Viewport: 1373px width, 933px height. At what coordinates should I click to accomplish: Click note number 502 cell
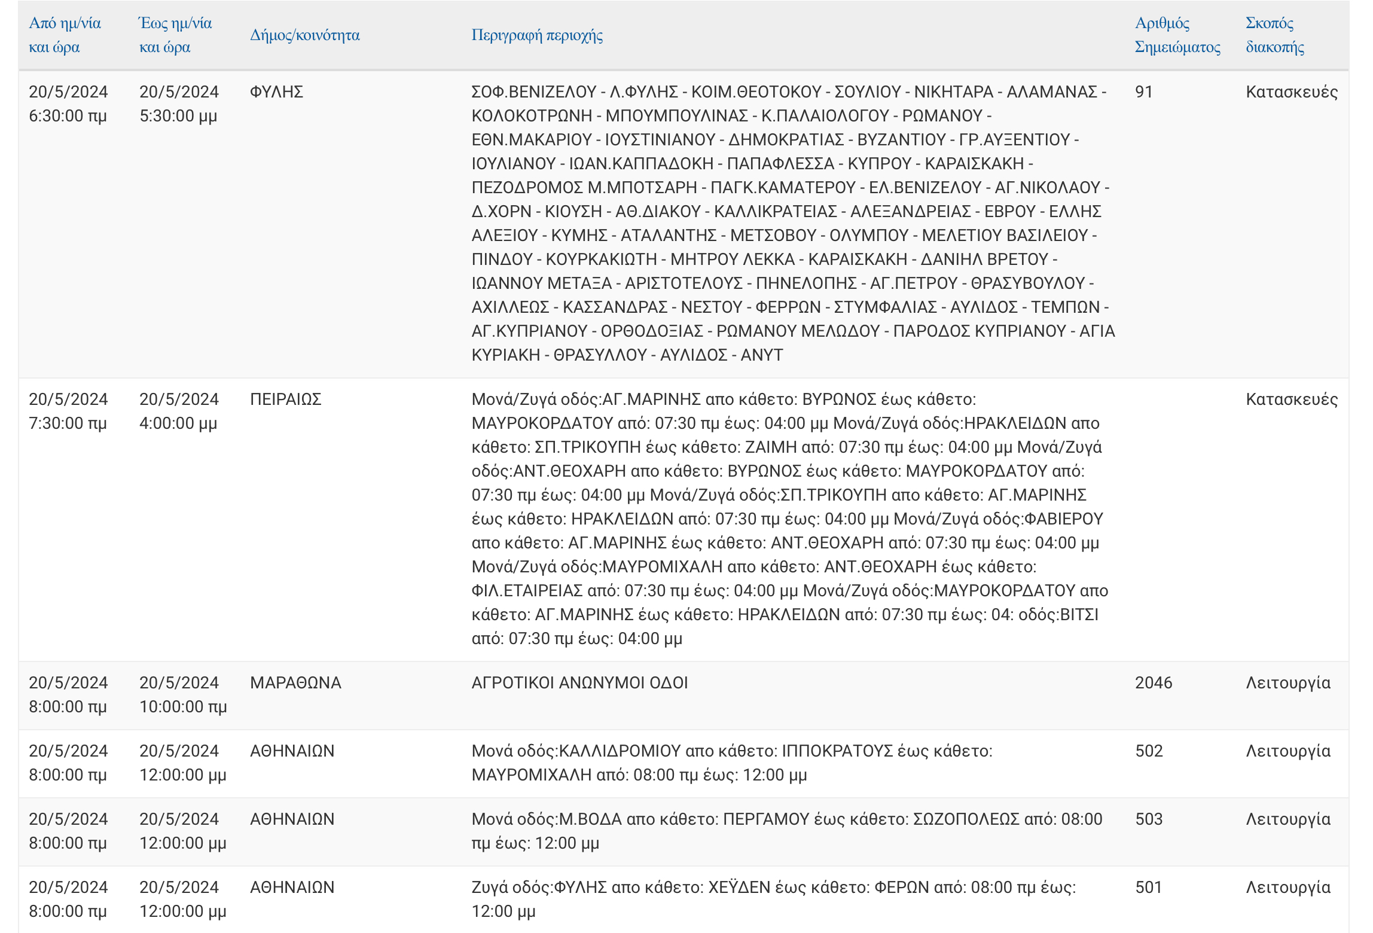pos(1149,751)
